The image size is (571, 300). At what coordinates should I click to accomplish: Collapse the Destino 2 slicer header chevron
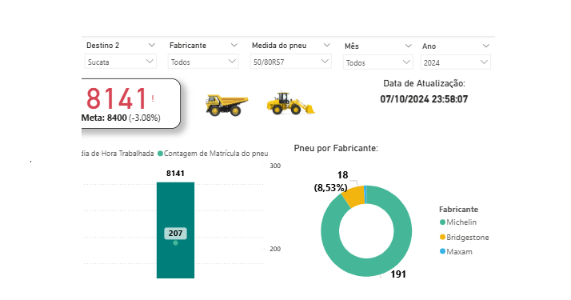click(152, 45)
